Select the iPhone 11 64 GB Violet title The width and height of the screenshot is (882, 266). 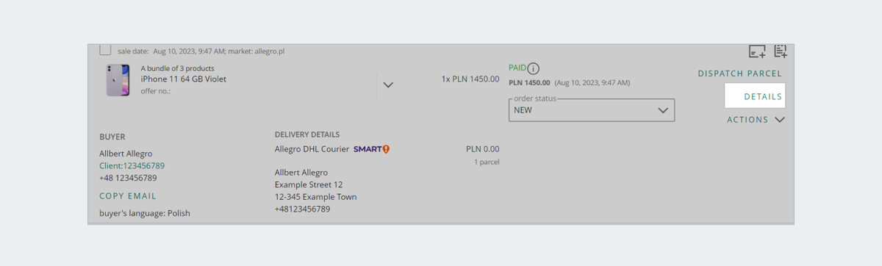click(184, 79)
